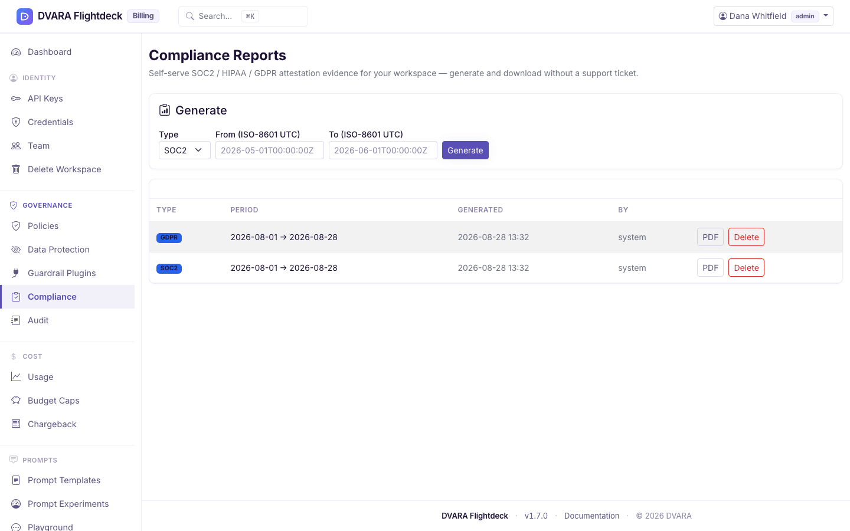Click the Team people icon
Image resolution: width=850 pixels, height=531 pixels.
click(16, 146)
